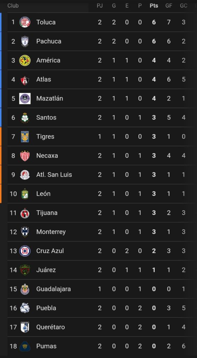Click the Pts column header
Screen dimensions: 197x358
tap(154, 6)
